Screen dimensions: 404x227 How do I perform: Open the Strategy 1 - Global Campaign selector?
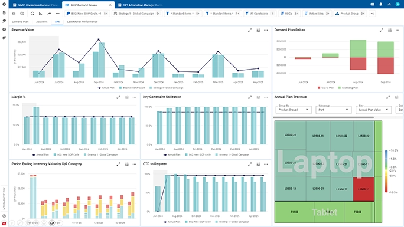(x=138, y=14)
